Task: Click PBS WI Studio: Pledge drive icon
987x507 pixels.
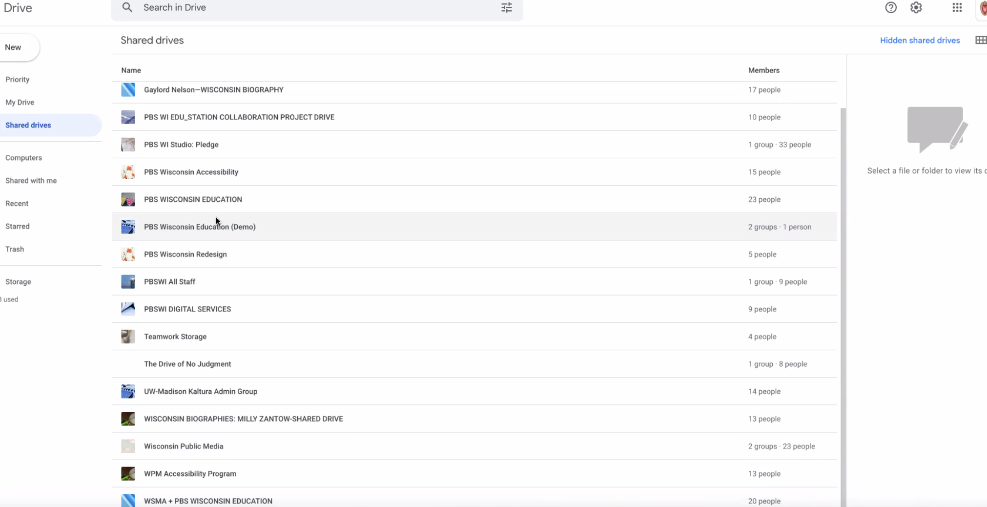Action: click(128, 145)
